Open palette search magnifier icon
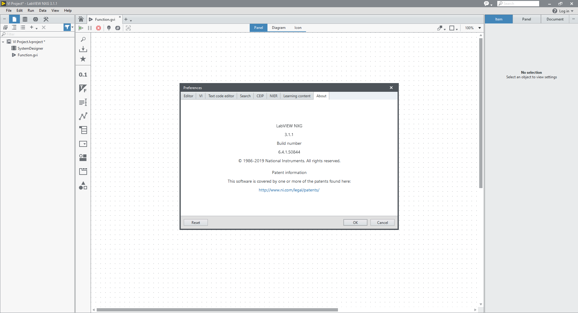 (x=83, y=39)
